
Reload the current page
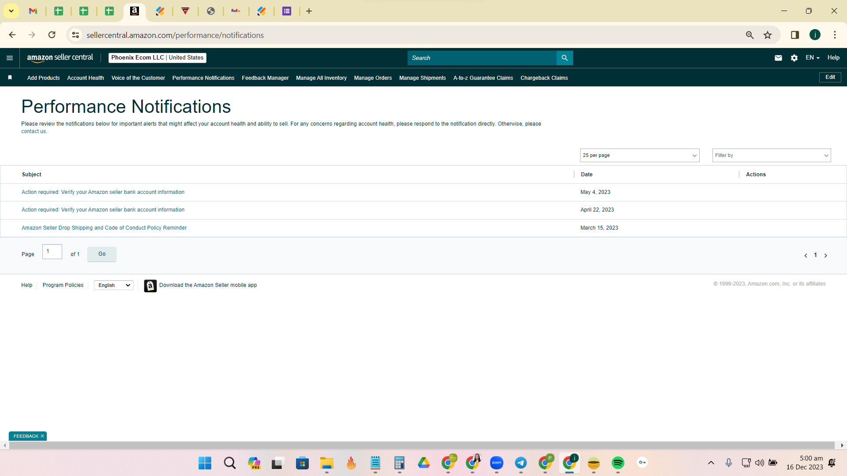click(52, 35)
